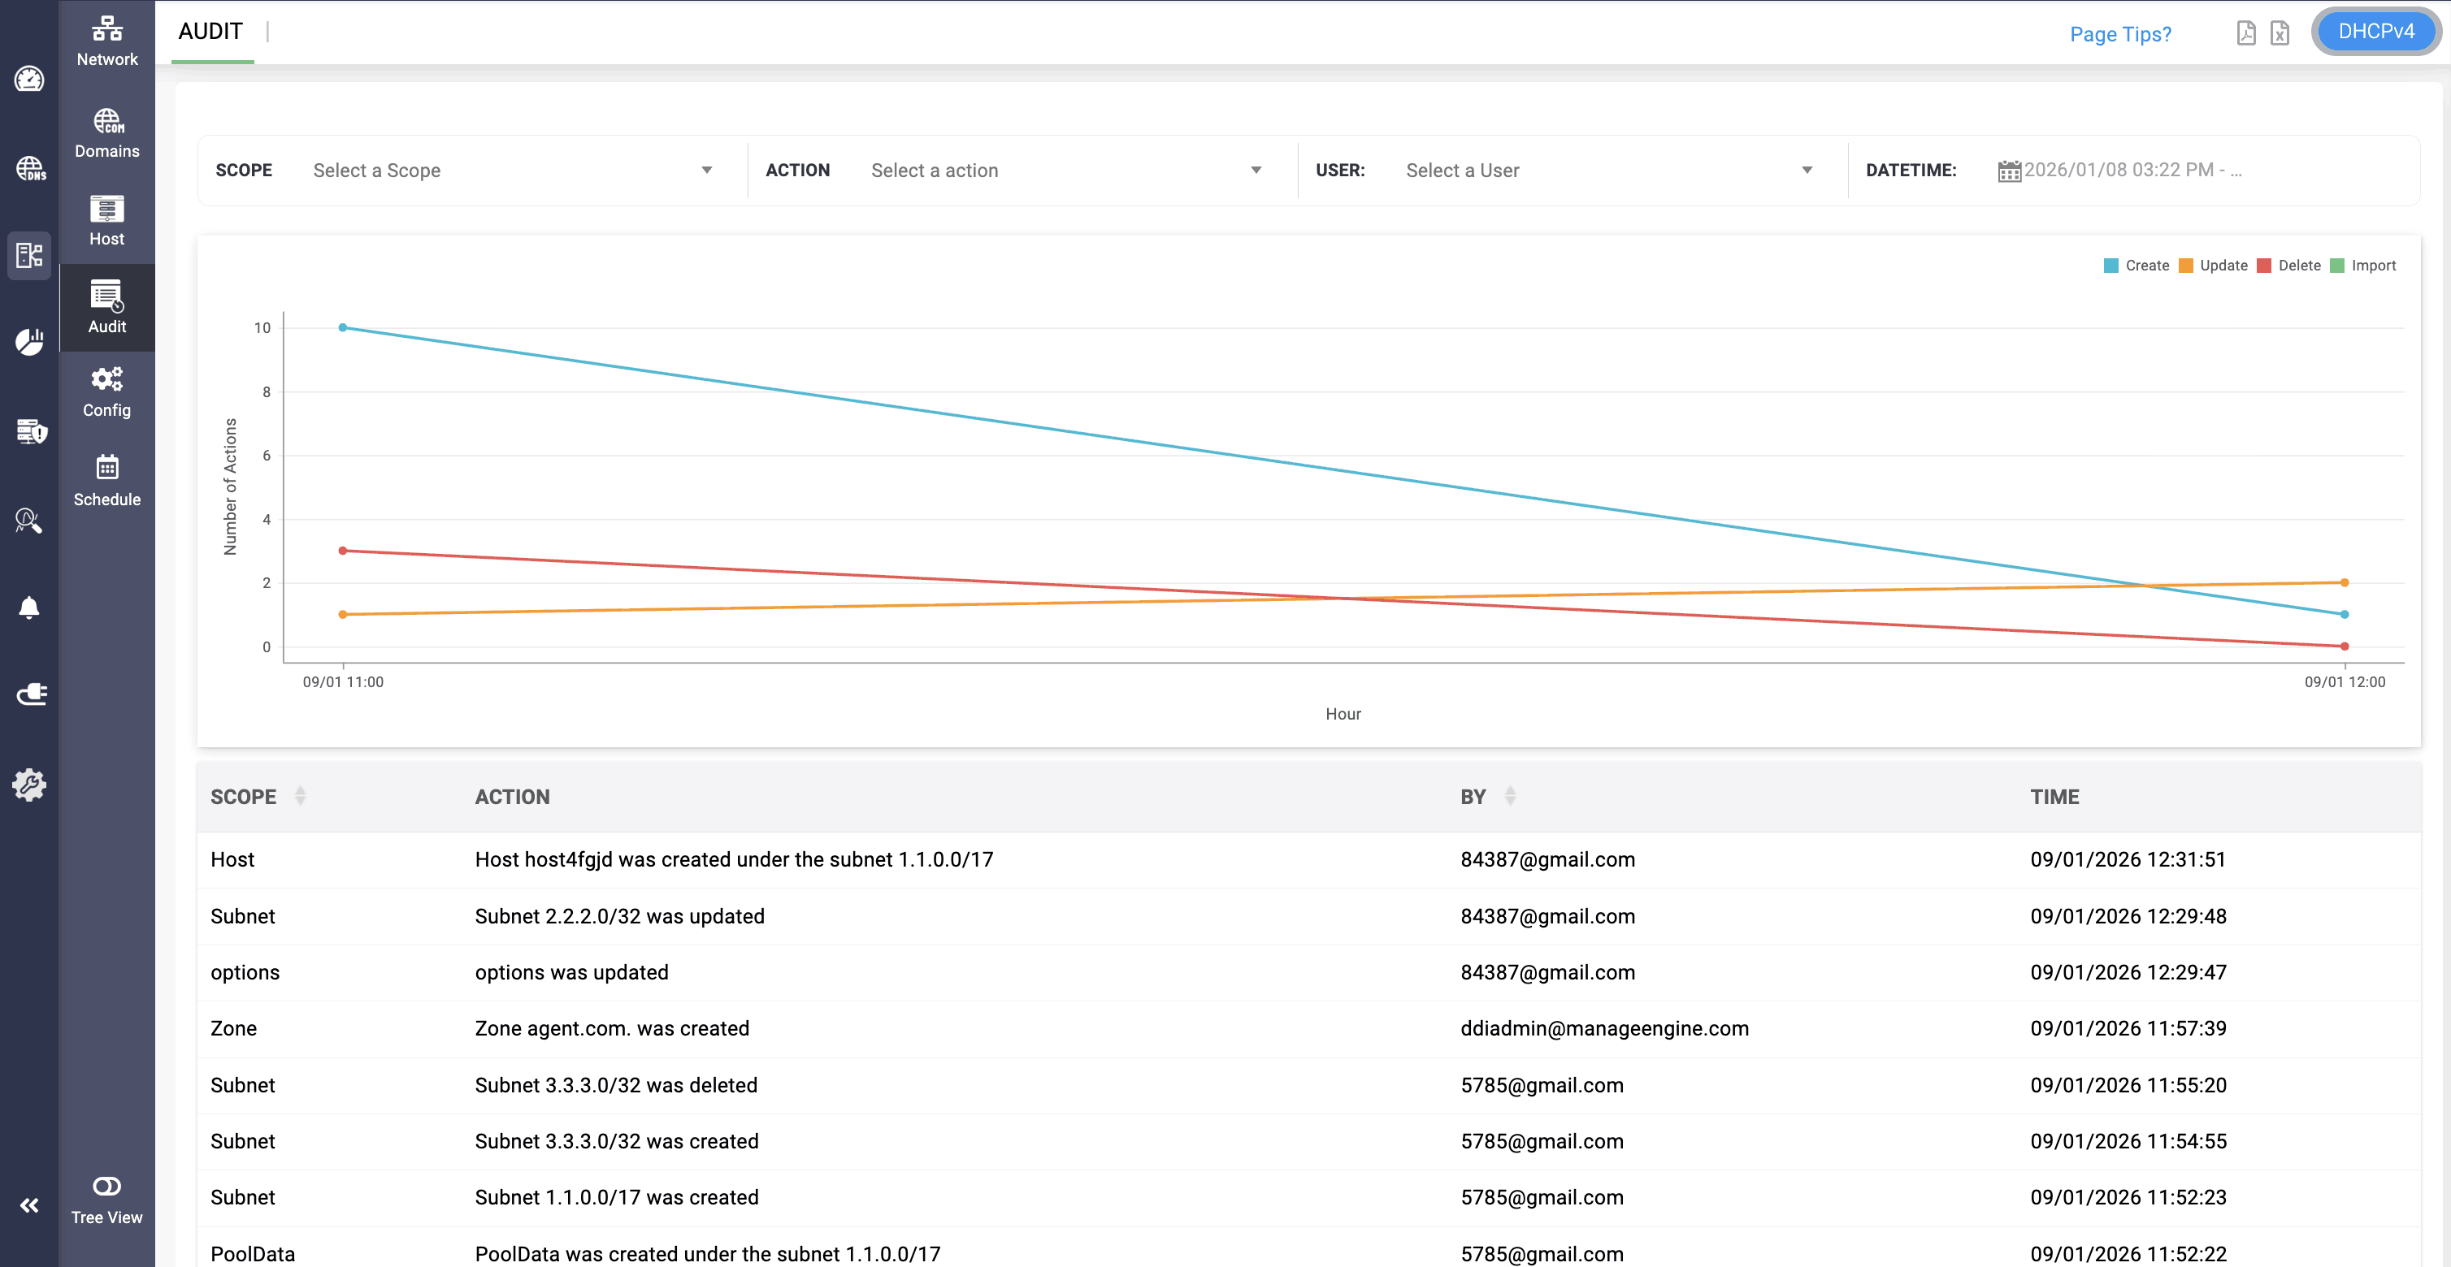
Task: Click the Page Tips? link
Action: pos(2120,34)
